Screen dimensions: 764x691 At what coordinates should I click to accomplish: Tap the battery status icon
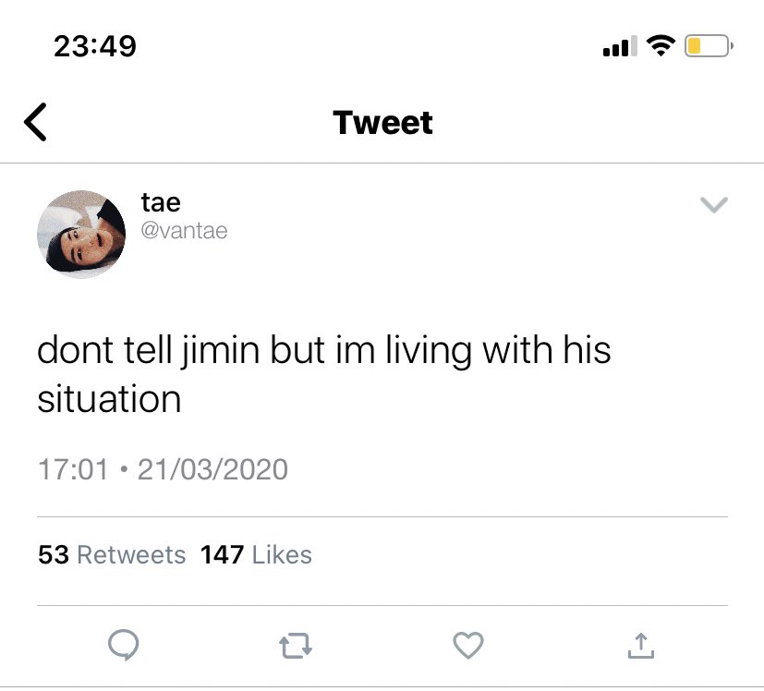[x=709, y=46]
